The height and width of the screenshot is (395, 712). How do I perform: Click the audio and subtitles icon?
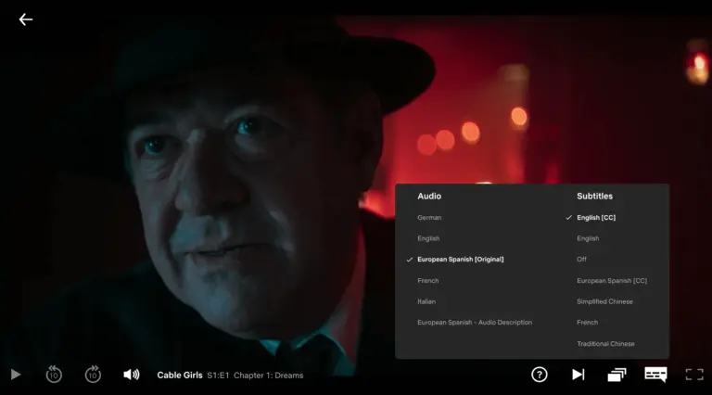[655, 375]
